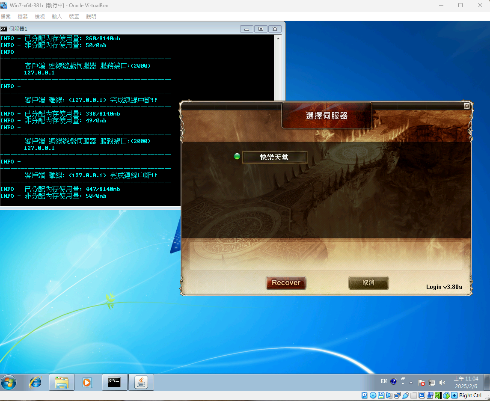
Task: Launch Internet Explorer from taskbar
Action: point(35,382)
